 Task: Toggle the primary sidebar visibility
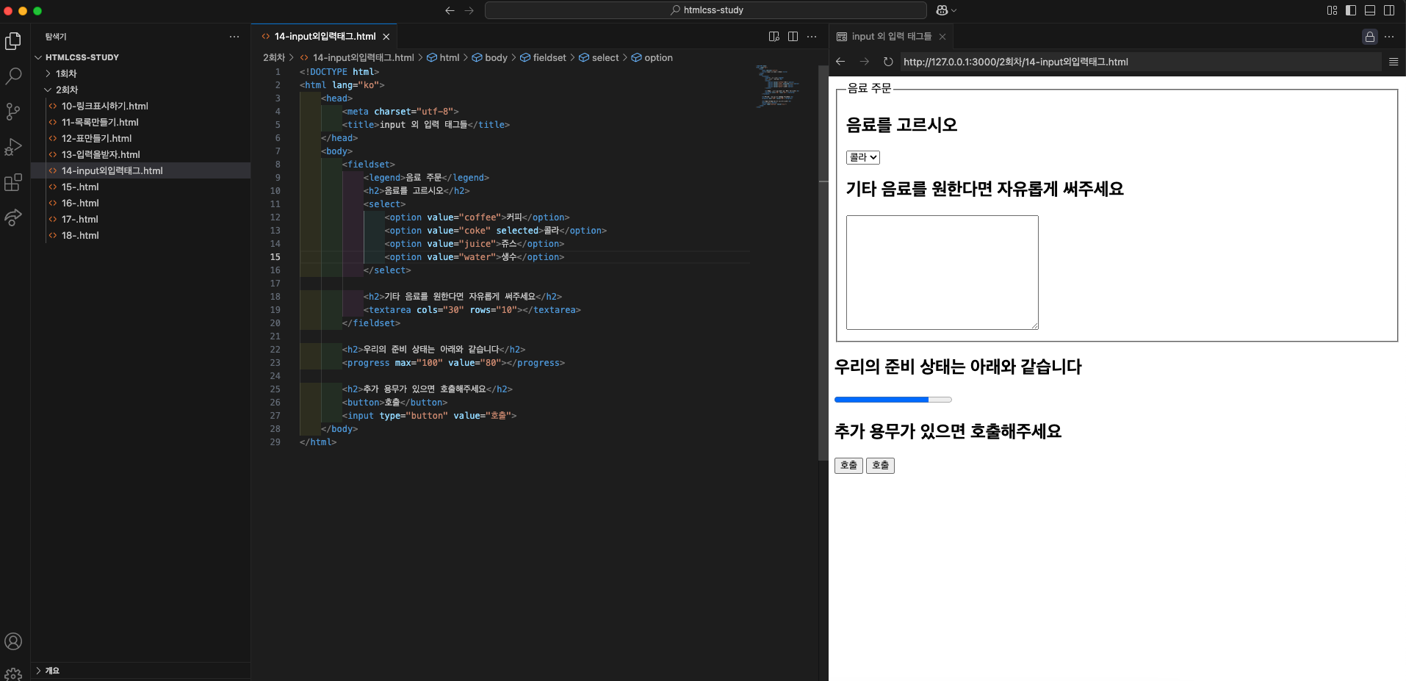pos(1351,10)
